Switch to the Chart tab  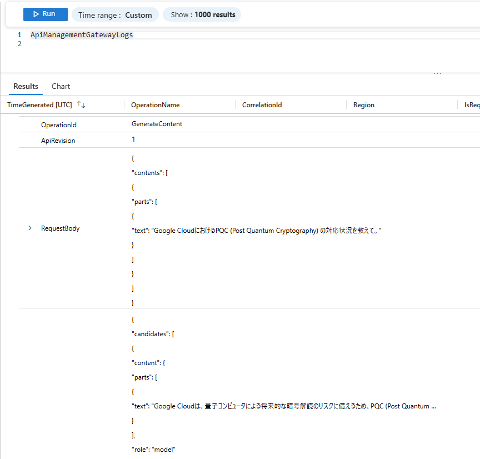(61, 87)
